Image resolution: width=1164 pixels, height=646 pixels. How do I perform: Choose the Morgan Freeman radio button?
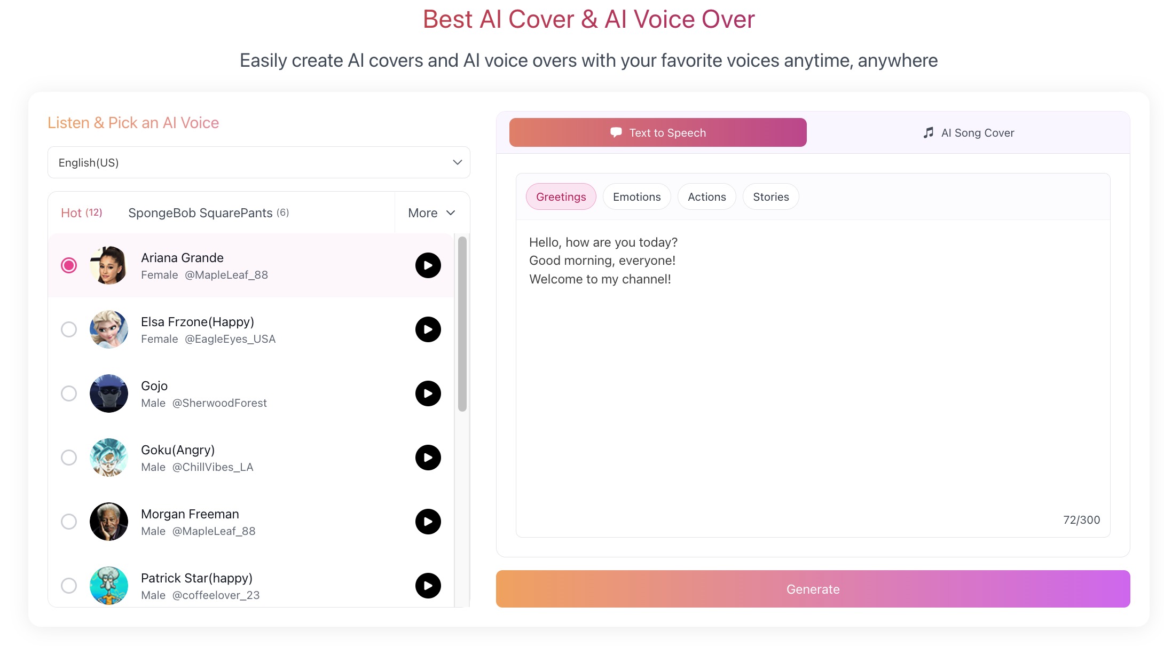pos(69,522)
